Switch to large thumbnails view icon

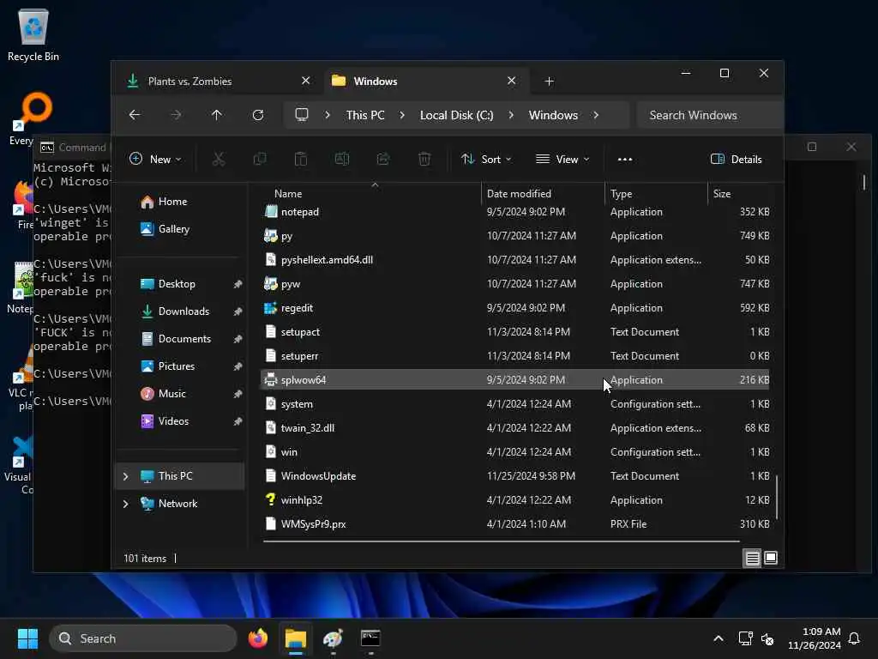771,558
